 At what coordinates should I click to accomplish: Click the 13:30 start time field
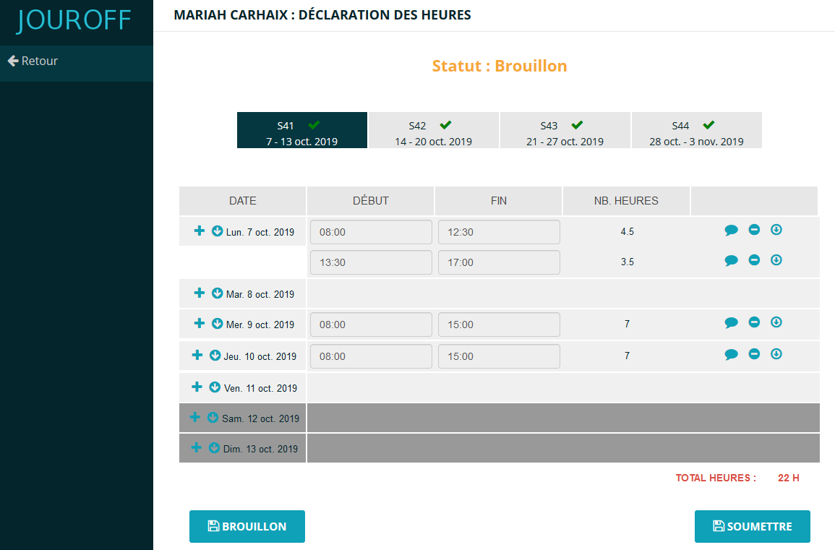pos(371,262)
